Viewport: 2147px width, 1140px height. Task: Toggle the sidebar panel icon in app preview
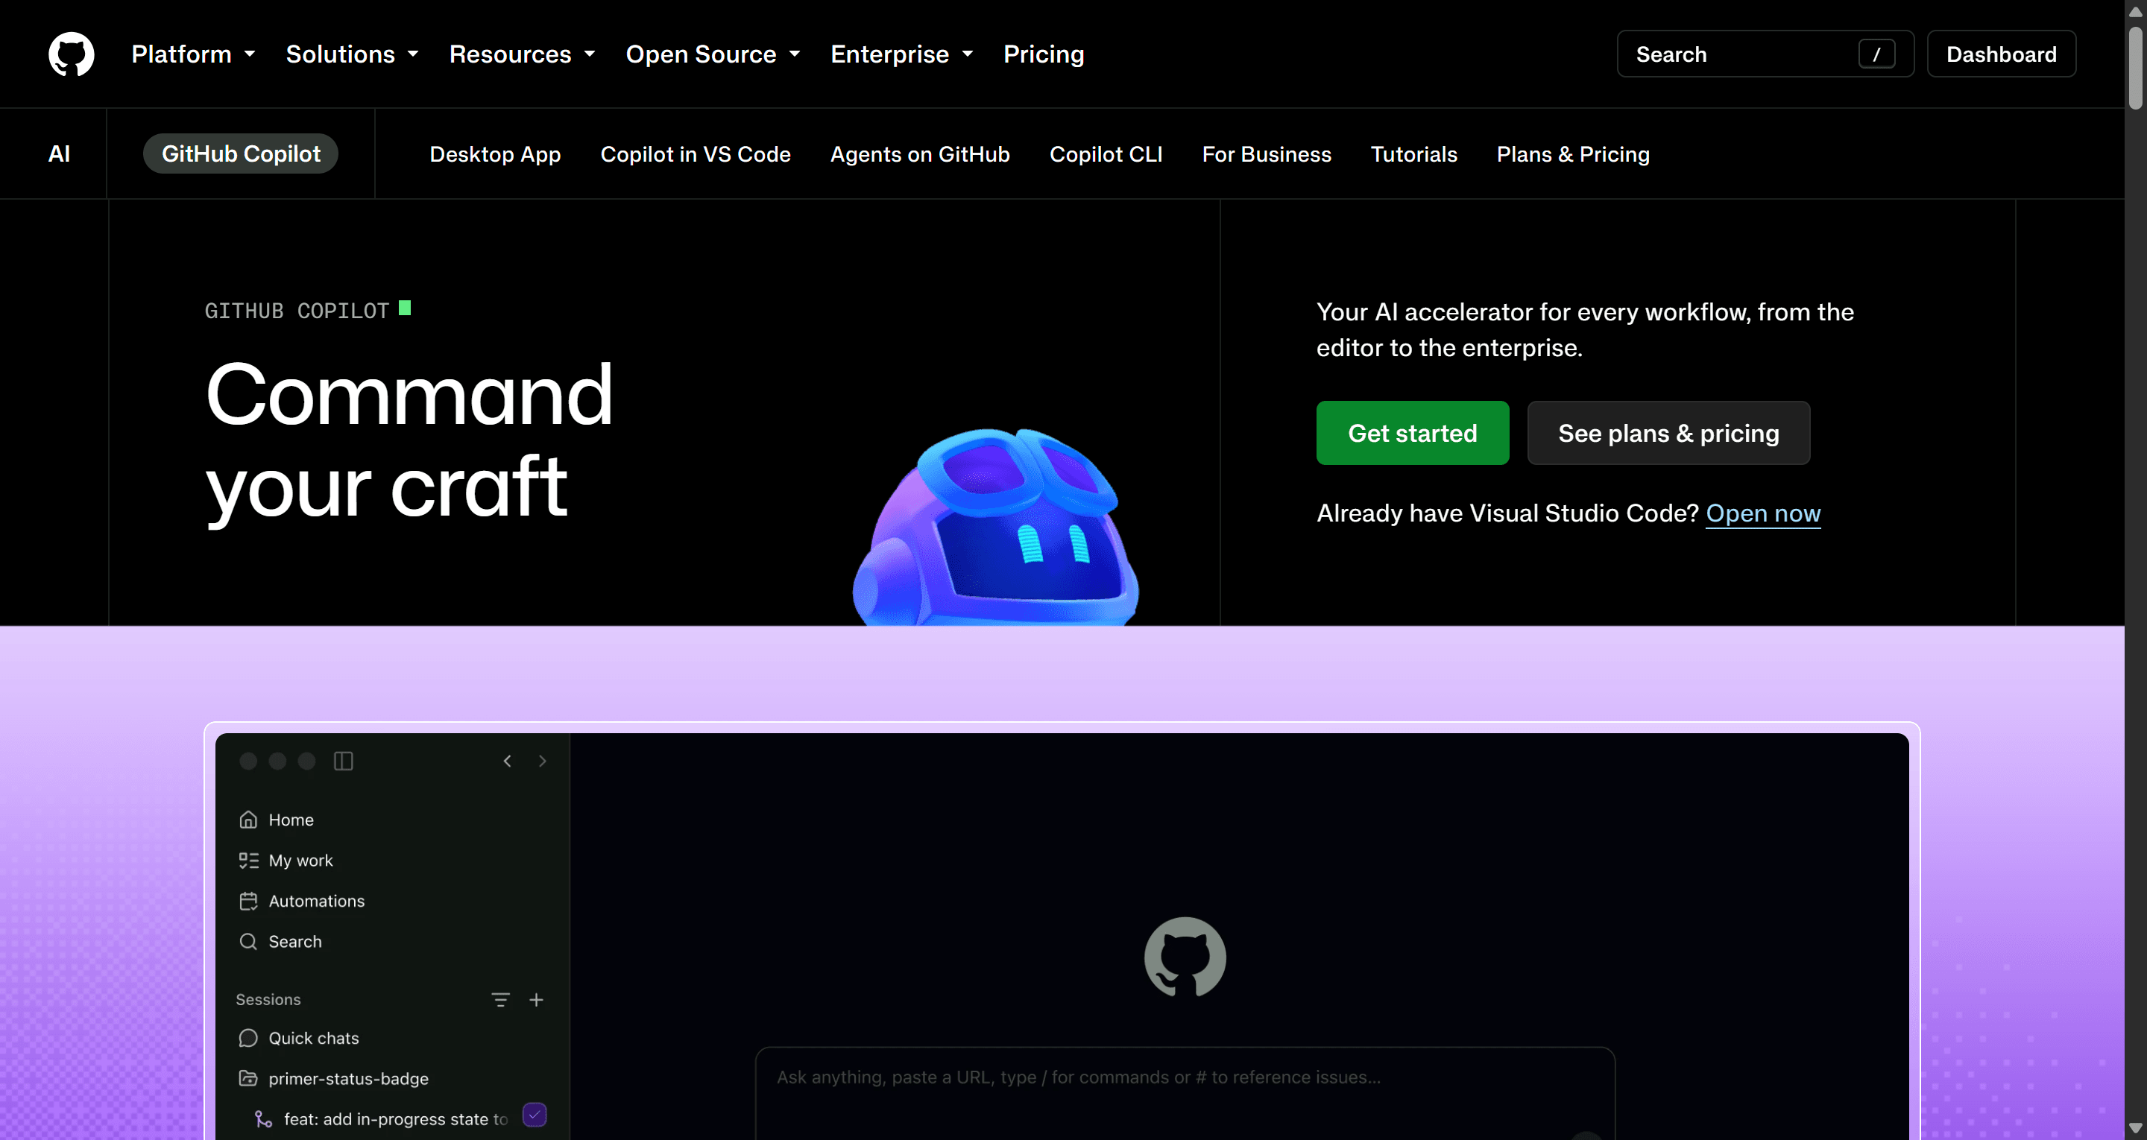pyautogui.click(x=344, y=761)
